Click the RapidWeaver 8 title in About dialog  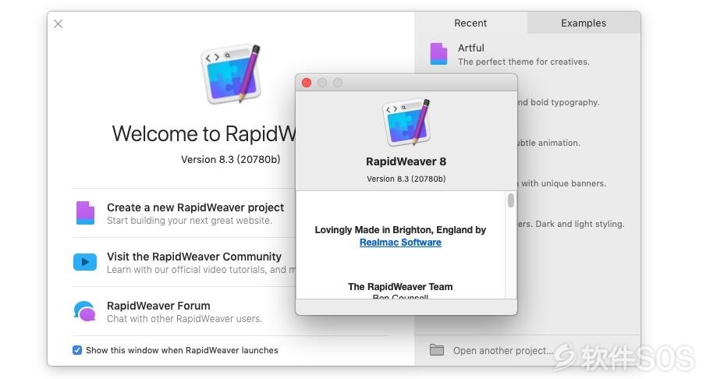(x=406, y=161)
